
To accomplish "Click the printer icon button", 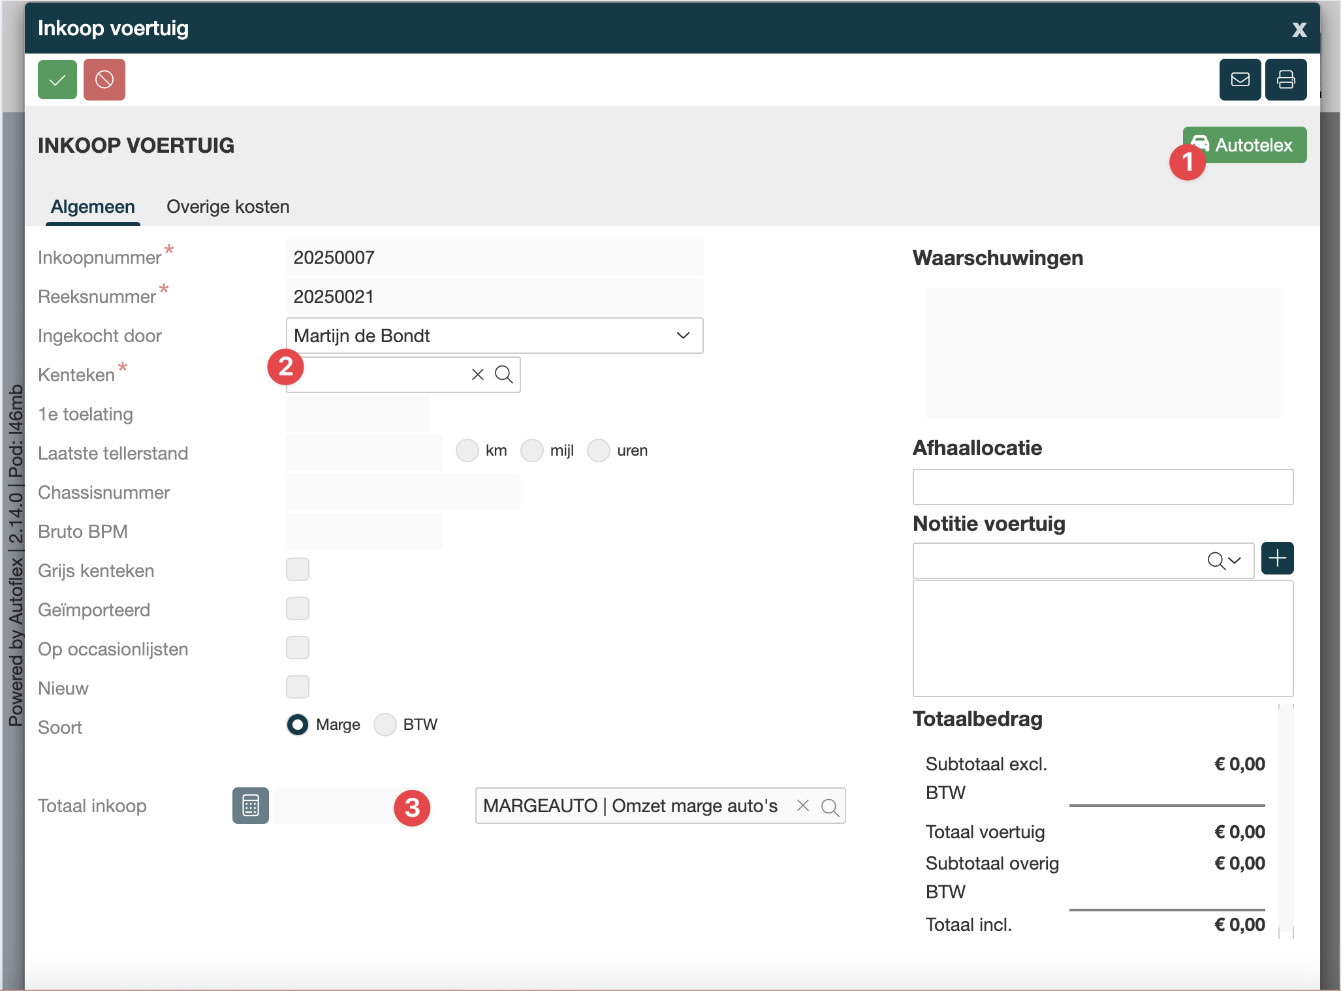I will click(x=1286, y=80).
